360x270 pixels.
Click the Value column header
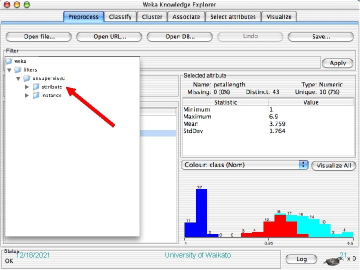310,102
